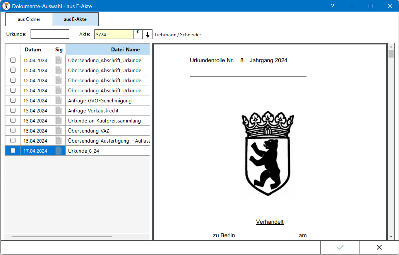Check the Anfrage_GVO-Genehmigung row checkbox

13,100
